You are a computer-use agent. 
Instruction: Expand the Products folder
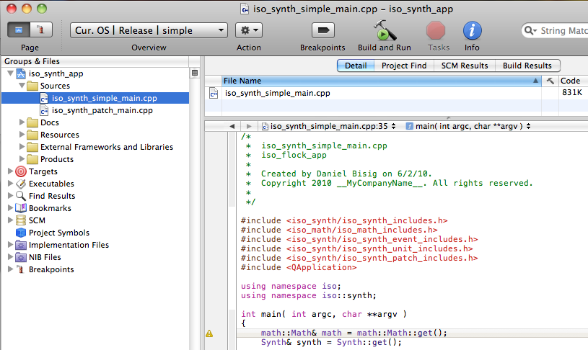tap(22, 159)
